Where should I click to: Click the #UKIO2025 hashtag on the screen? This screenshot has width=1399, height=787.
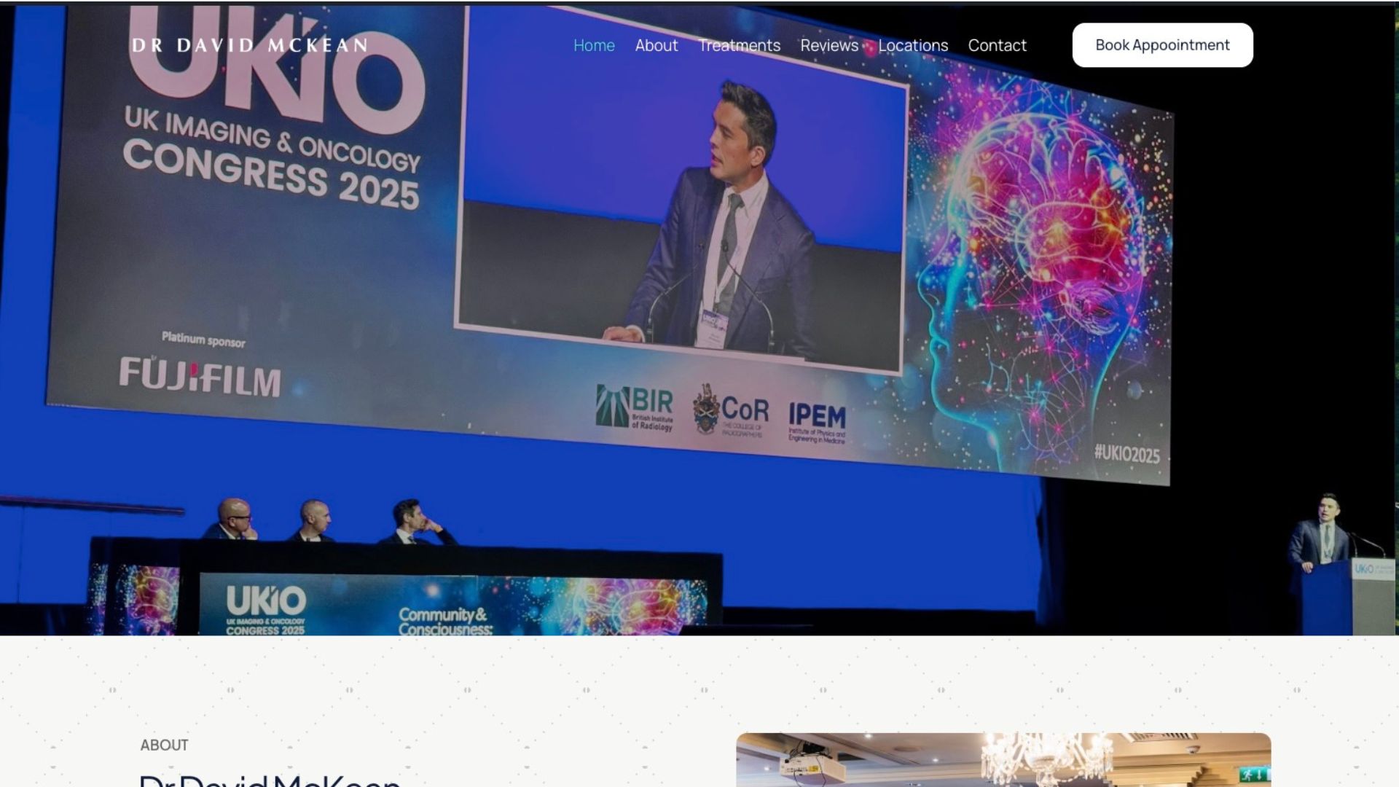[1126, 453]
